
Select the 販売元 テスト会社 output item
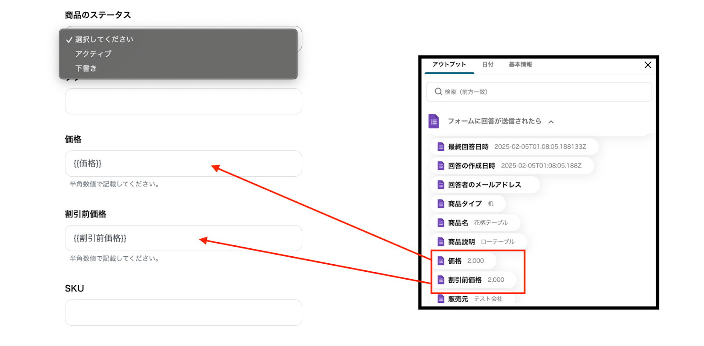473,299
